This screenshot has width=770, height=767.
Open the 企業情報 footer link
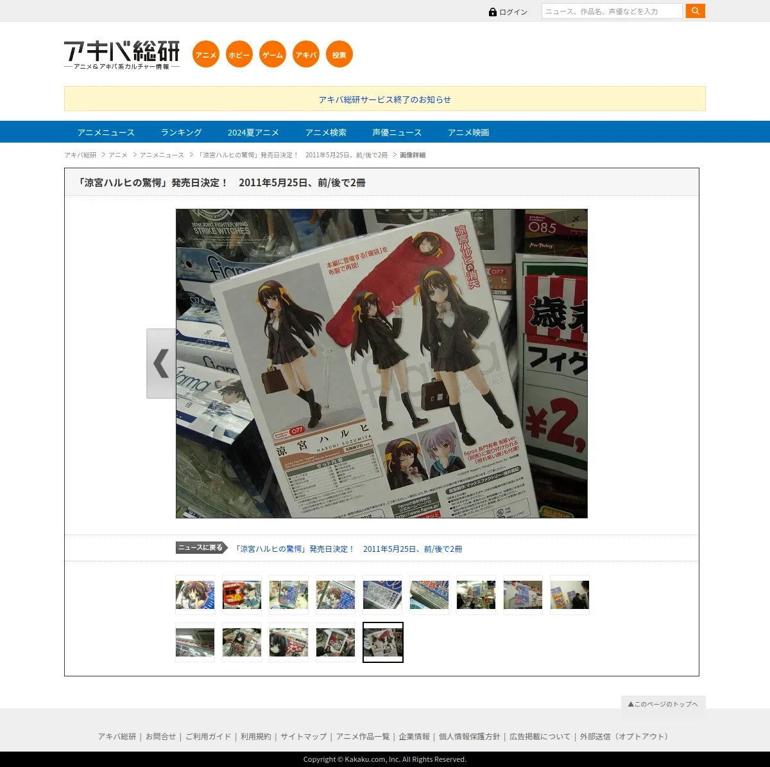414,737
